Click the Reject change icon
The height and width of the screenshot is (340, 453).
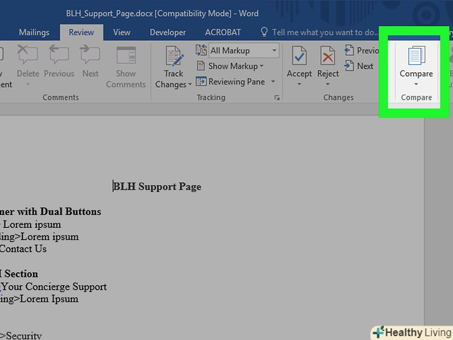pos(327,57)
